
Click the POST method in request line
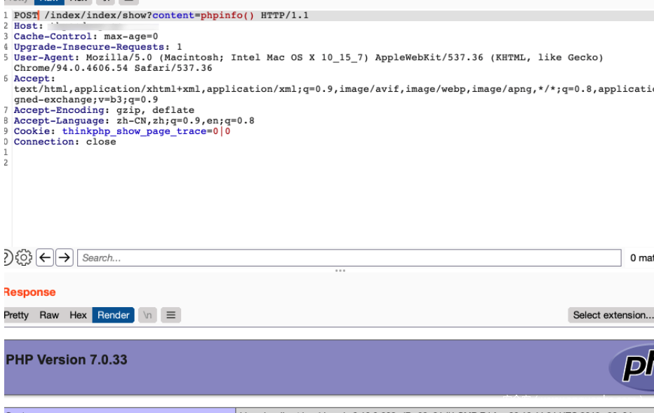click(26, 15)
